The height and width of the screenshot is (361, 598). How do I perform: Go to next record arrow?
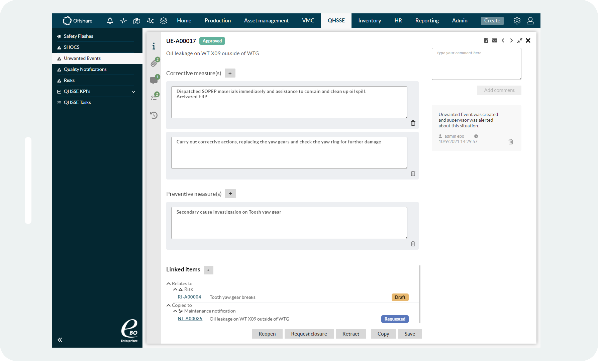coord(511,40)
